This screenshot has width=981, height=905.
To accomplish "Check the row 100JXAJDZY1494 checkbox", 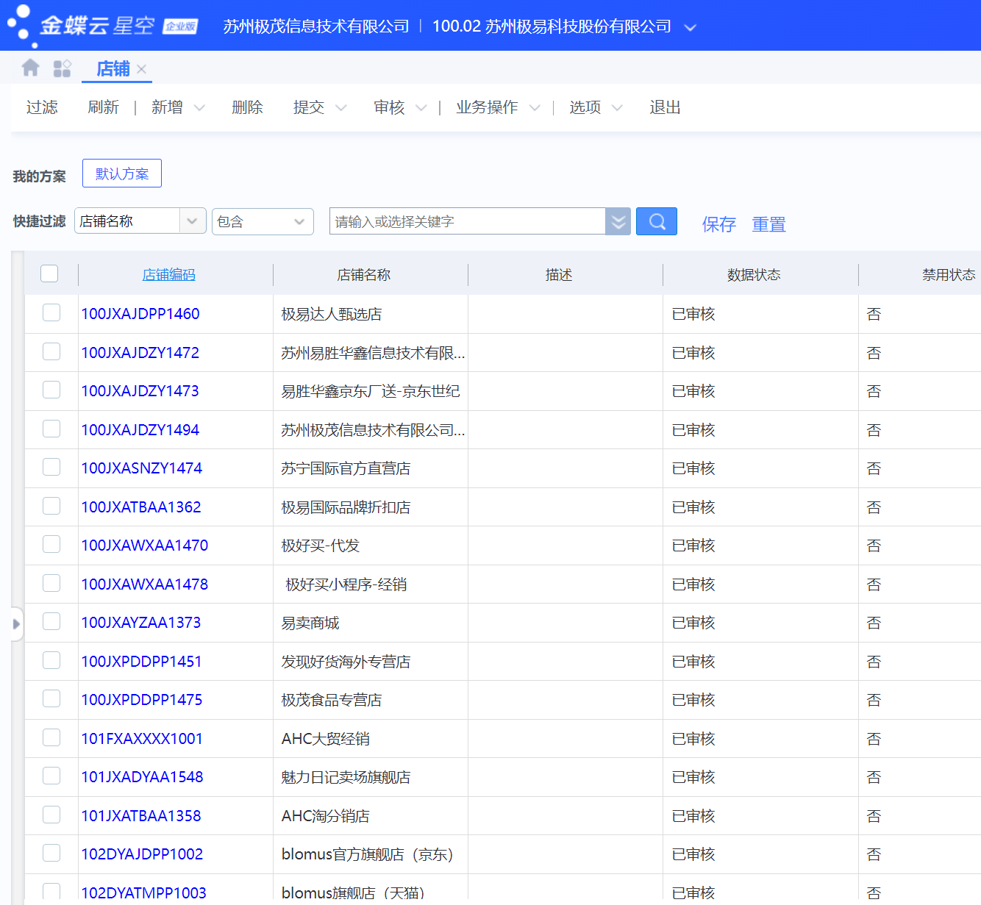I will point(51,429).
